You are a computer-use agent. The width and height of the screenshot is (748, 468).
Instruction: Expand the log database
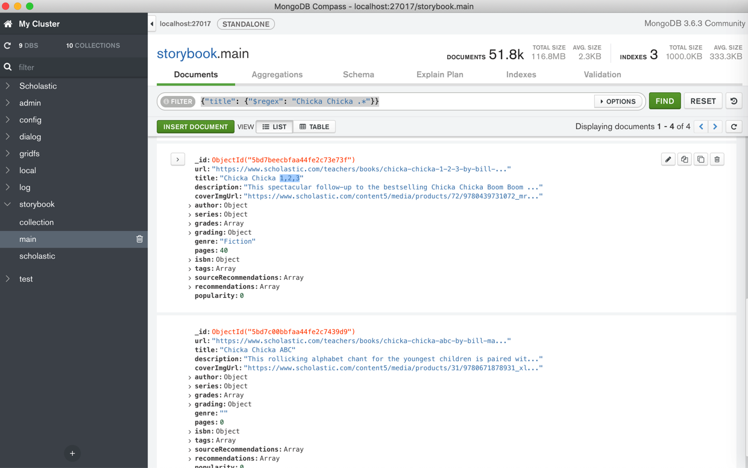(8, 188)
